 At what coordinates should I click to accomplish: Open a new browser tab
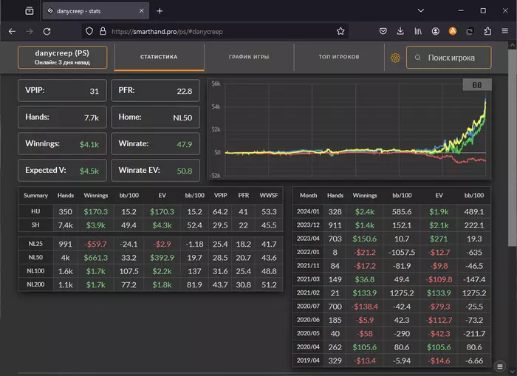point(160,11)
